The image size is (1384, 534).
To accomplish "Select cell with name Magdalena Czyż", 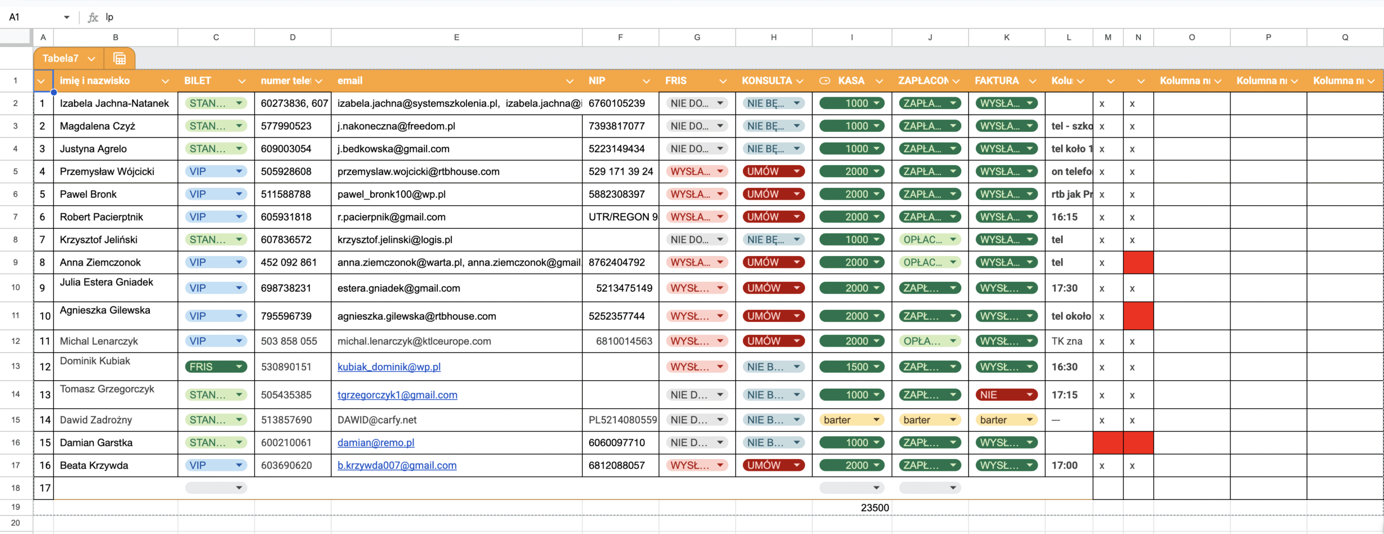I will [x=115, y=126].
